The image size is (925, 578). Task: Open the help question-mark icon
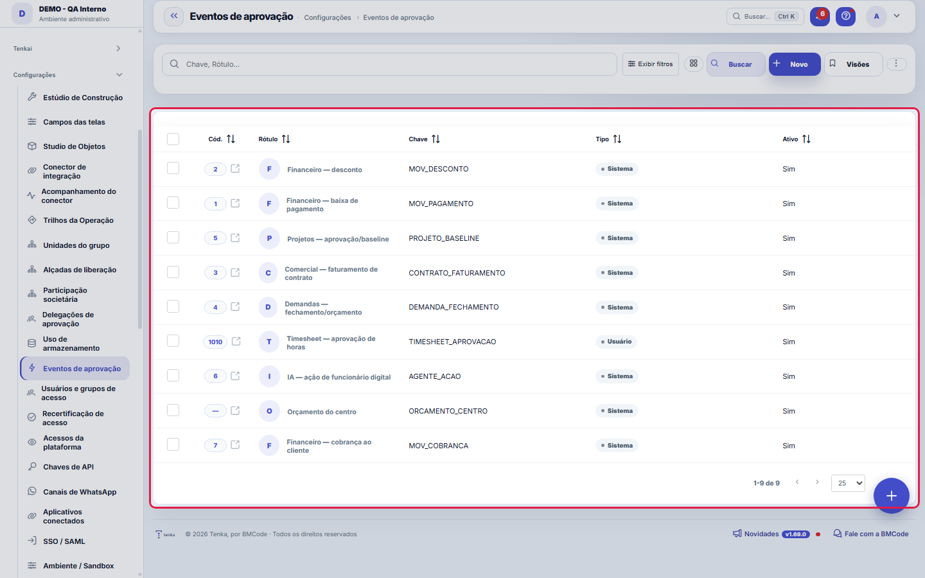[x=846, y=16]
